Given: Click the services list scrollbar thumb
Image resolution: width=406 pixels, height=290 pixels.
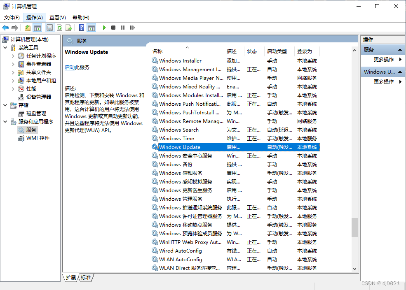Looking at the screenshot, I should tap(354, 227).
